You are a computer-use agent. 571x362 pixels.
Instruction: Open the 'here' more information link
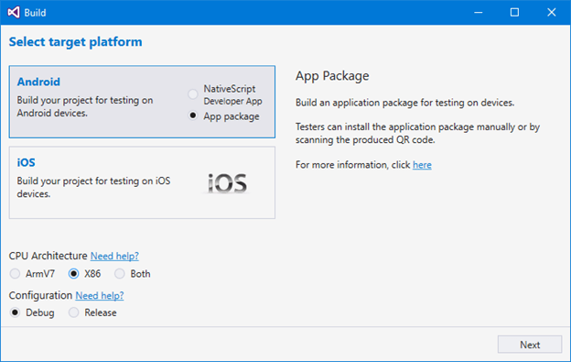click(x=422, y=165)
